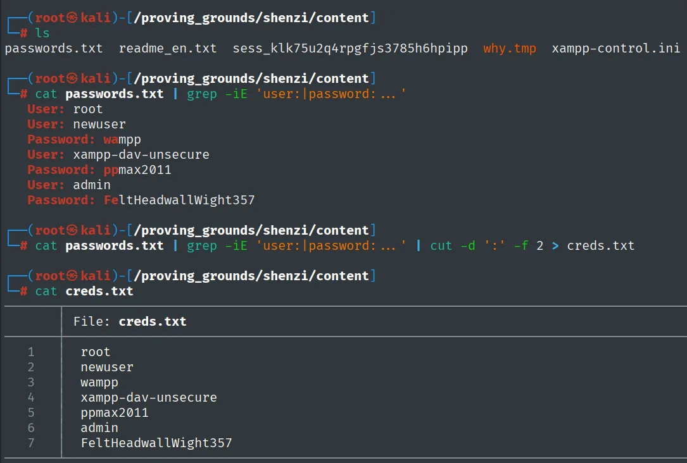Screen dimensions: 687x463
Task: Click the cut -d ':' -f 2 command portion
Action: (487, 246)
